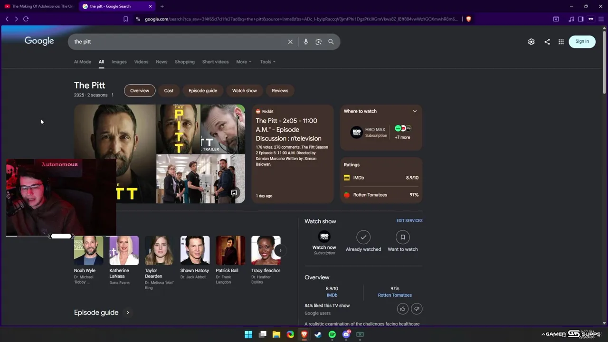Viewport: 608px width, 342px height.
Task: Open the Brave hamburger main menu
Action: tap(600, 19)
